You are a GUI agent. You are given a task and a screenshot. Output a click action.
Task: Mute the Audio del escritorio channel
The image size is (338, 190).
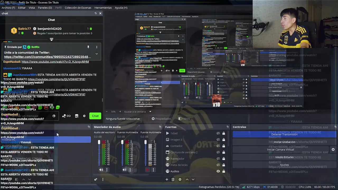pyautogui.click(x=101, y=170)
